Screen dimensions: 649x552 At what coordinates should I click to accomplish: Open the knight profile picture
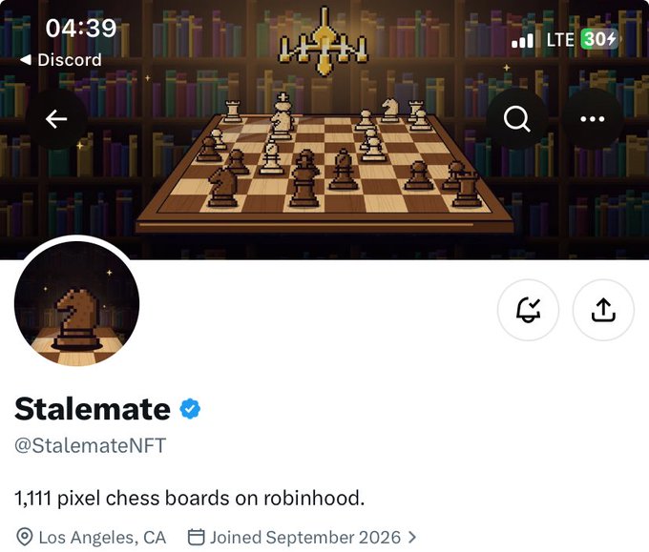76,303
